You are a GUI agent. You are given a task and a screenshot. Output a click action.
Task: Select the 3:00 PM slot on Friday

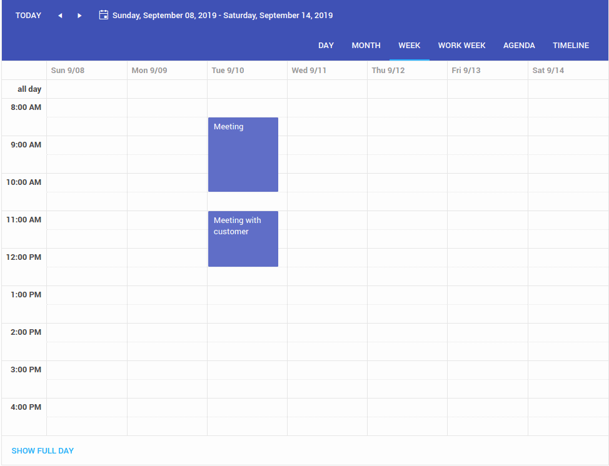(x=488, y=370)
